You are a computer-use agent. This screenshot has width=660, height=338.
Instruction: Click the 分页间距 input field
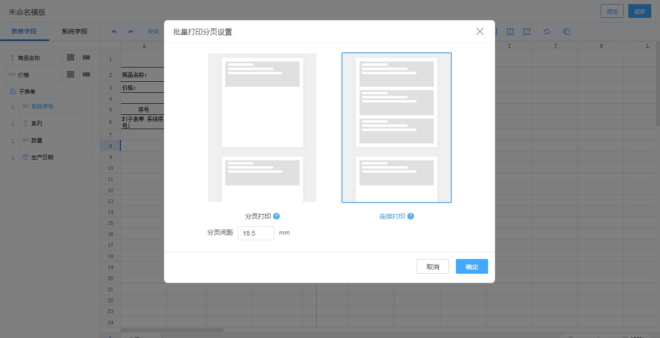click(x=256, y=233)
